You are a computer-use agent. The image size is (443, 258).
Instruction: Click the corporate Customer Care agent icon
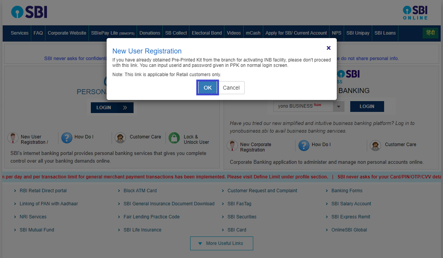pos(375,146)
